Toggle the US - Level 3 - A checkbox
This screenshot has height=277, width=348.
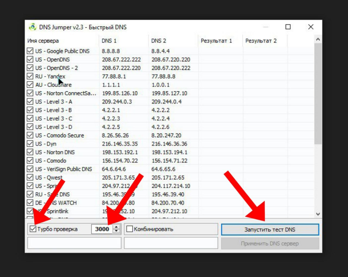click(x=30, y=101)
